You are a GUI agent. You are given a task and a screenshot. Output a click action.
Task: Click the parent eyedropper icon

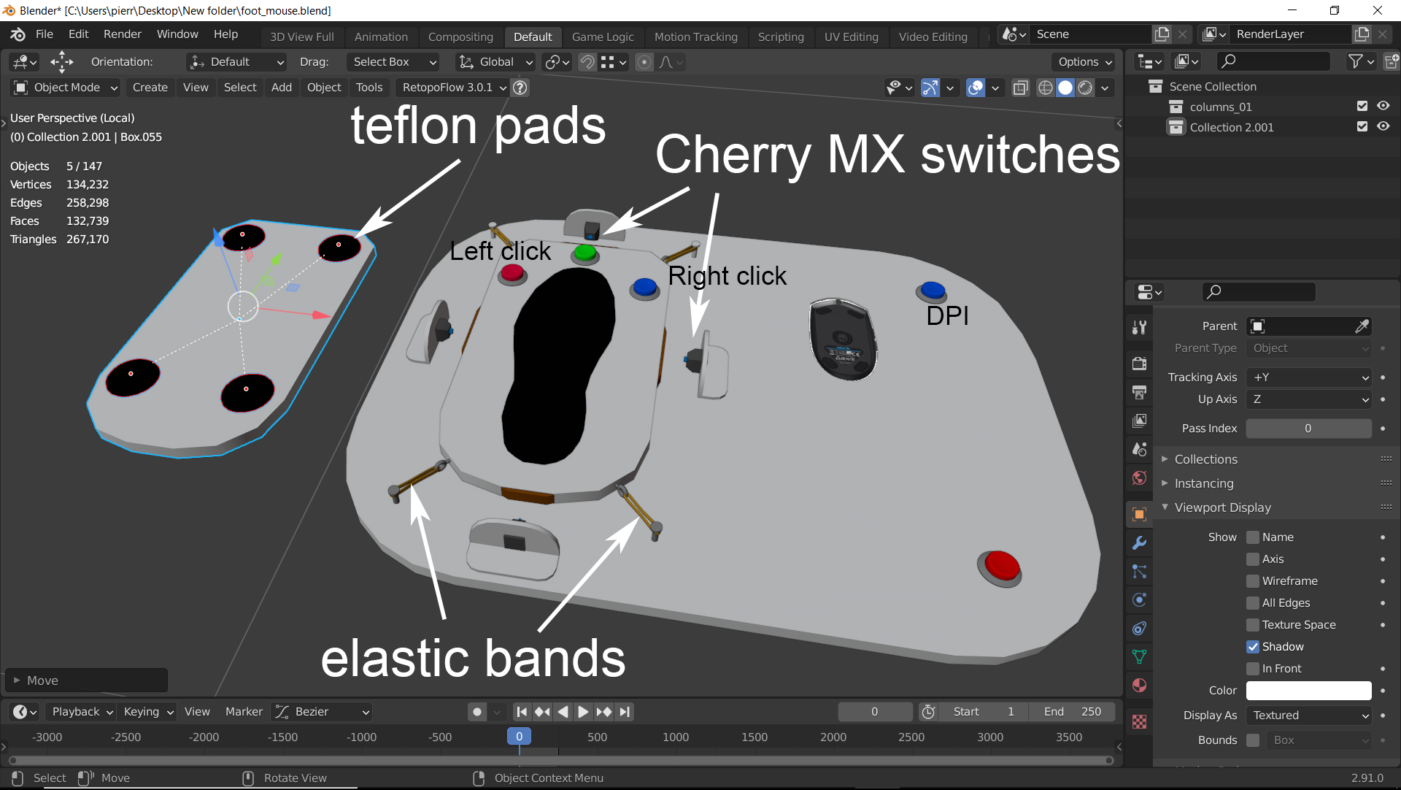coord(1362,326)
